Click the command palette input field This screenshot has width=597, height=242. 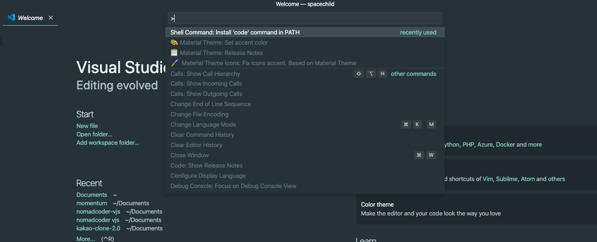(x=305, y=19)
